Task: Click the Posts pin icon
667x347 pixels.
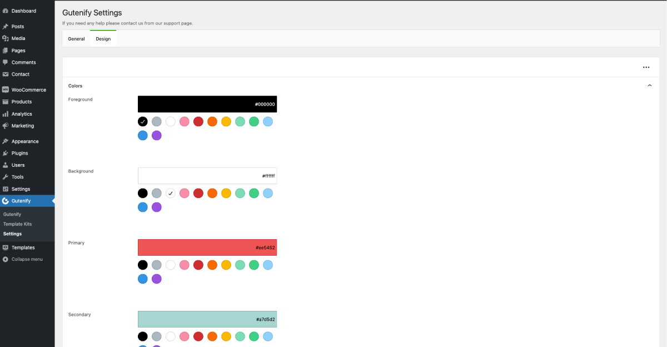Action: click(x=6, y=26)
